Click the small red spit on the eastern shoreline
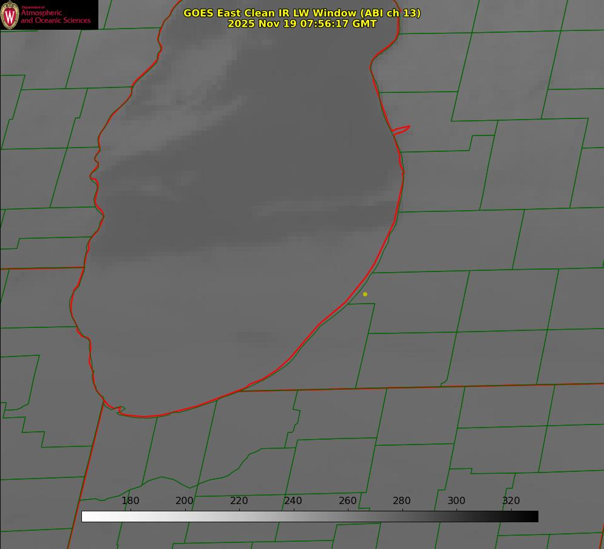The width and height of the screenshot is (604, 549). (402, 129)
